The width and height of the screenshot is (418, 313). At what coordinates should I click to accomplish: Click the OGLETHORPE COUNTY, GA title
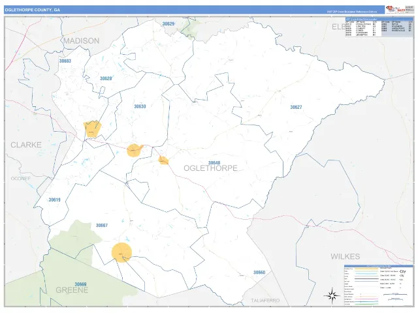tap(32, 10)
